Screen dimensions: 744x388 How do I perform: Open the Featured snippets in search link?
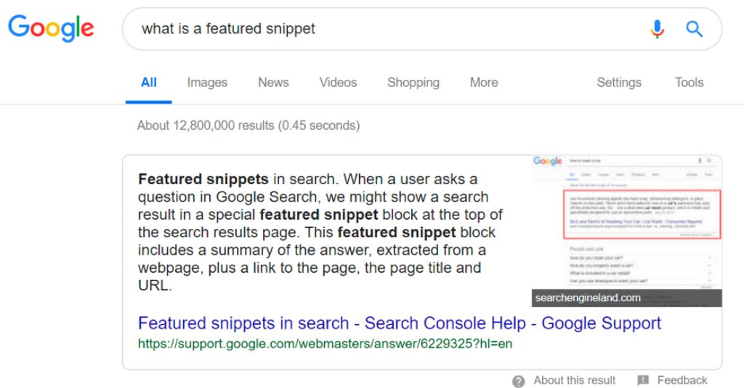(x=400, y=323)
